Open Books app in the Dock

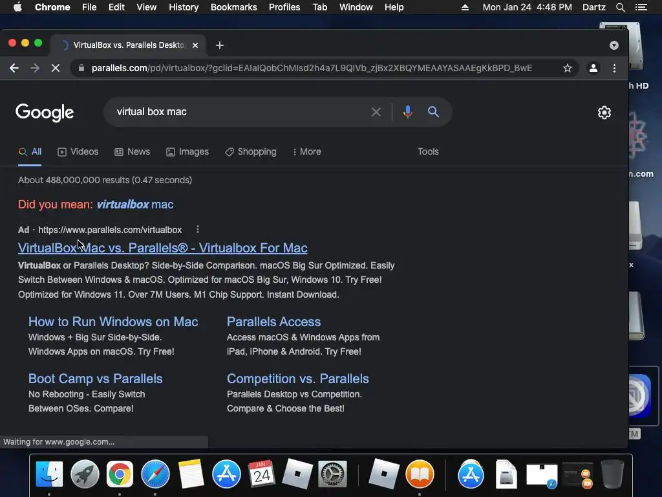pyautogui.click(x=420, y=474)
